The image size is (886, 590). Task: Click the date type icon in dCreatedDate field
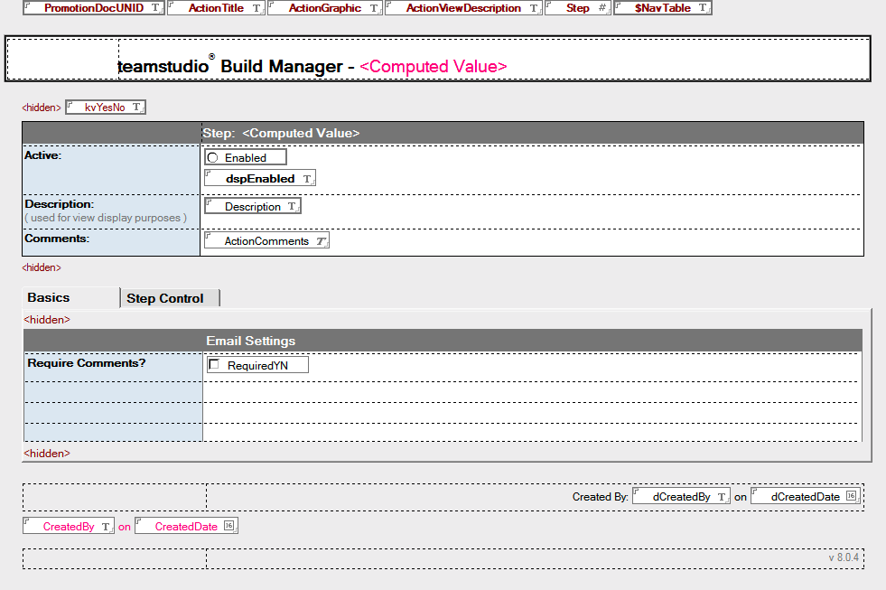[851, 496]
